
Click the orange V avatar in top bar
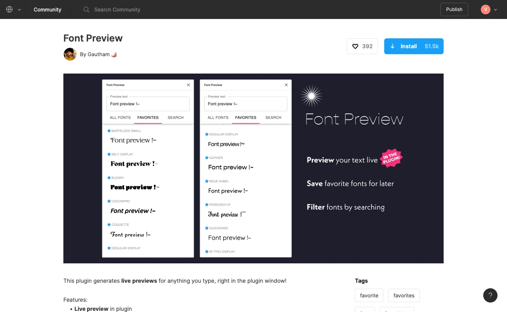(x=486, y=9)
